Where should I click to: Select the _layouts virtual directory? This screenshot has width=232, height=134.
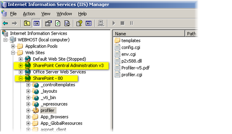point(49,91)
